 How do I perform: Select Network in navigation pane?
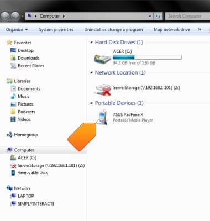(x=23, y=188)
